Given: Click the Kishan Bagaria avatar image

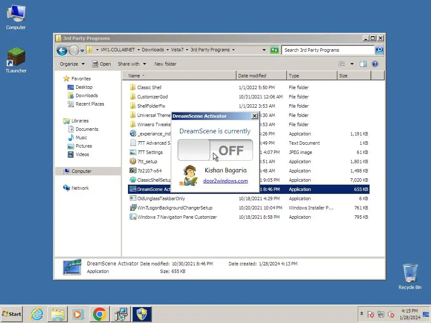Looking at the screenshot, I should (189, 175).
